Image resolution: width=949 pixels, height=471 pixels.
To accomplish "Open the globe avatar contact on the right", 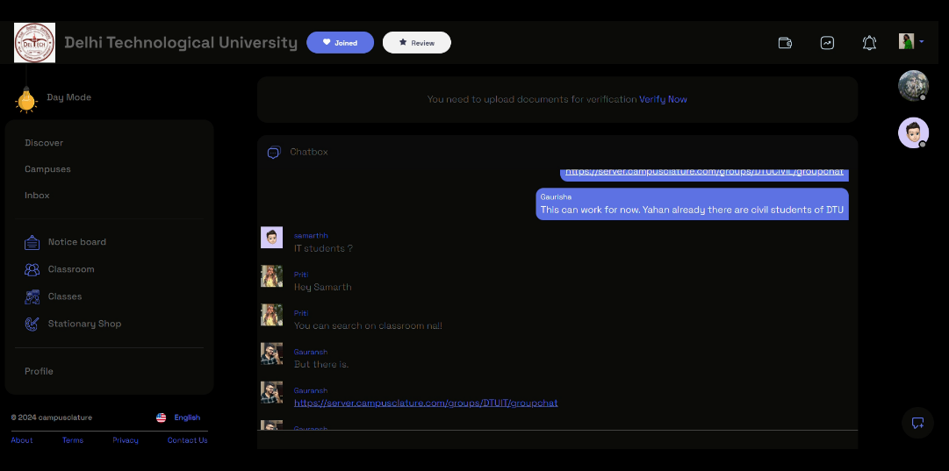I will tap(913, 85).
